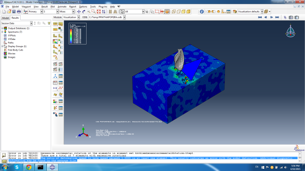Viewport: 305px width, 171px height.
Task: Open the Viewport menu
Action: coord(26,6)
